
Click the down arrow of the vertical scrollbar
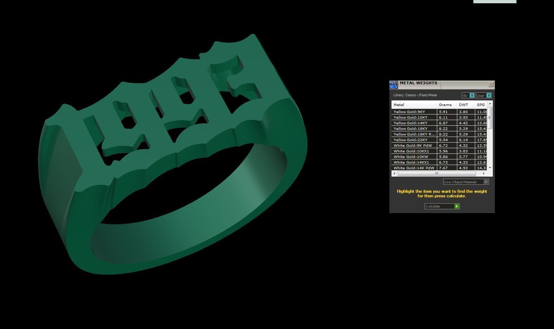point(490,168)
